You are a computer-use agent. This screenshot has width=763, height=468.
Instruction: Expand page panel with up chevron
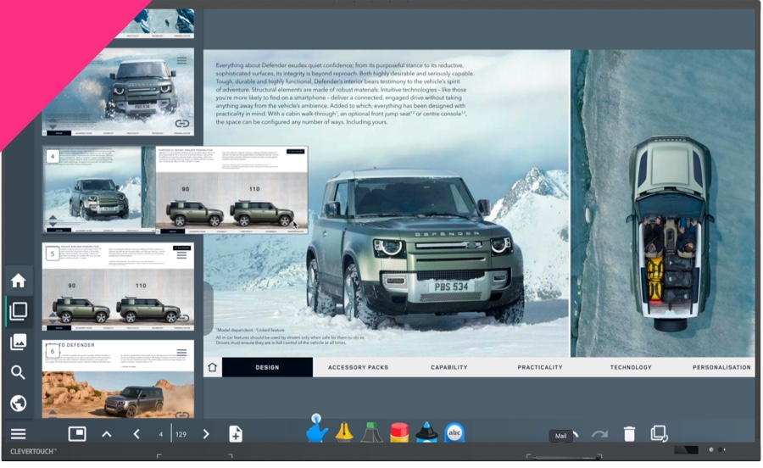point(107,434)
